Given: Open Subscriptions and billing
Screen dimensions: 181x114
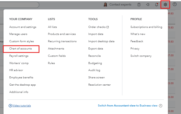Looking at the screenshot, I should pyautogui.click(x=146, y=27).
